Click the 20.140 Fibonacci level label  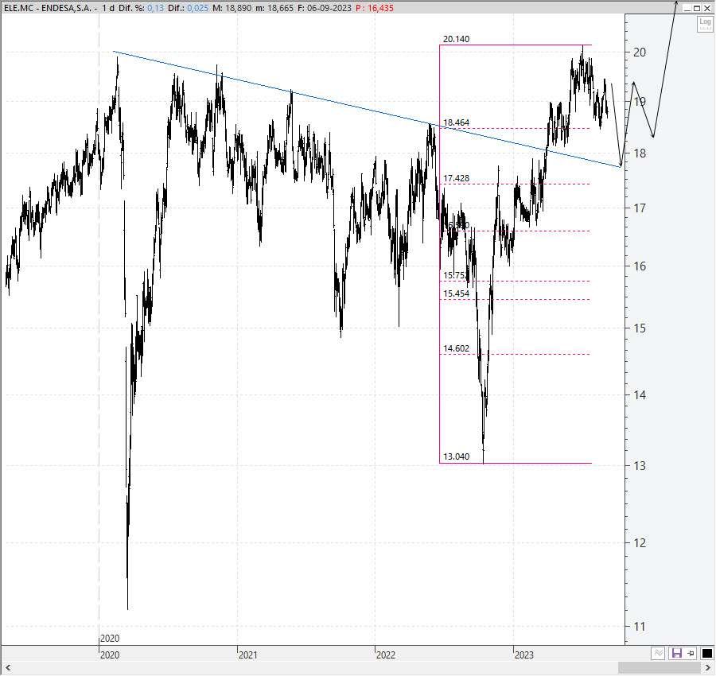[x=456, y=39]
